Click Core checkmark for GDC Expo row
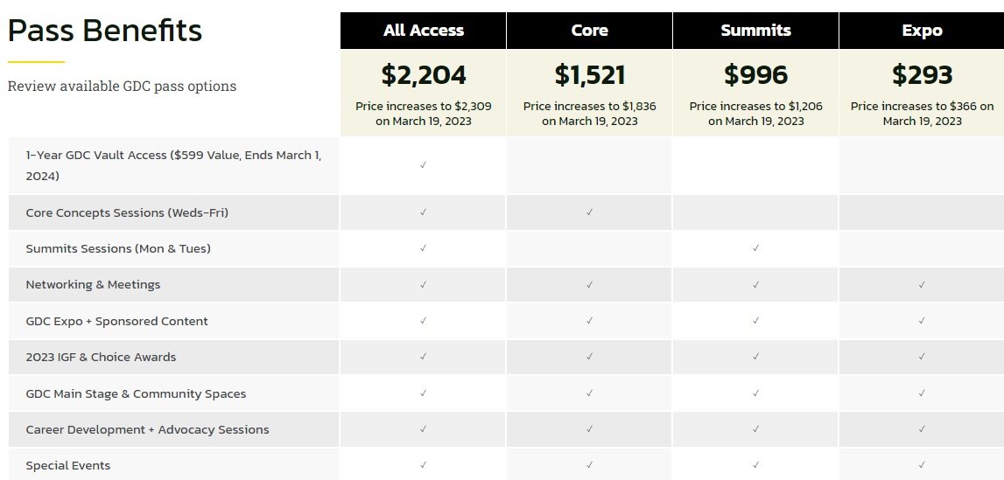 (589, 321)
